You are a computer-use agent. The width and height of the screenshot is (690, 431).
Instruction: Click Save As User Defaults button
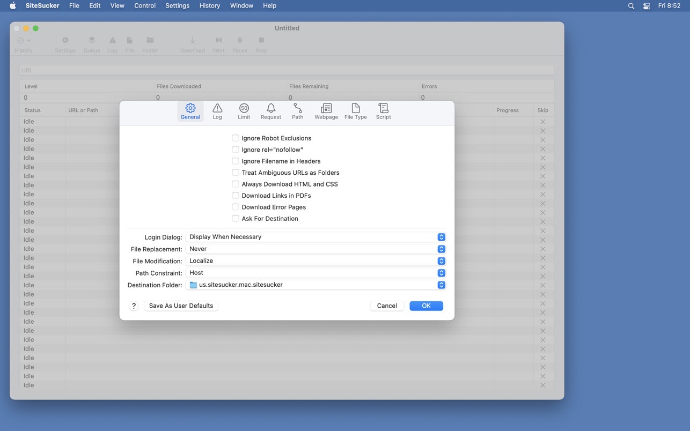pyautogui.click(x=181, y=306)
